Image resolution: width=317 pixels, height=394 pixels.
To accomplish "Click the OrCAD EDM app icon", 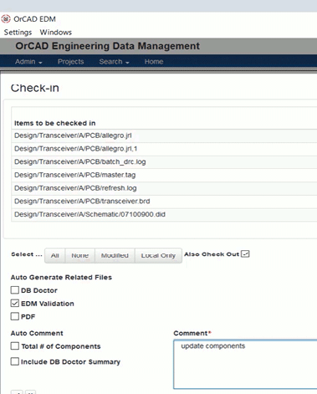I will 6,19.
